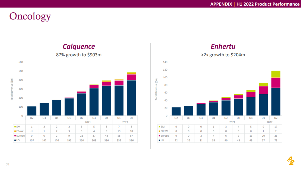
Task: Click Calquence US value 250
Action: (x=82, y=140)
